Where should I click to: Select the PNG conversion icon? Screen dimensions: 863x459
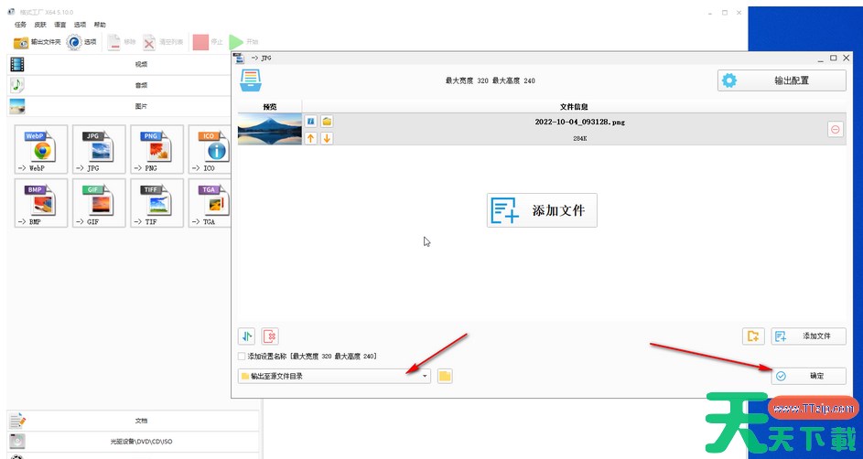156,150
